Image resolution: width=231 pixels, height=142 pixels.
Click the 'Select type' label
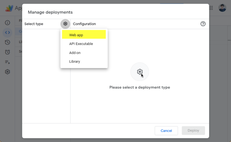[x=34, y=24]
